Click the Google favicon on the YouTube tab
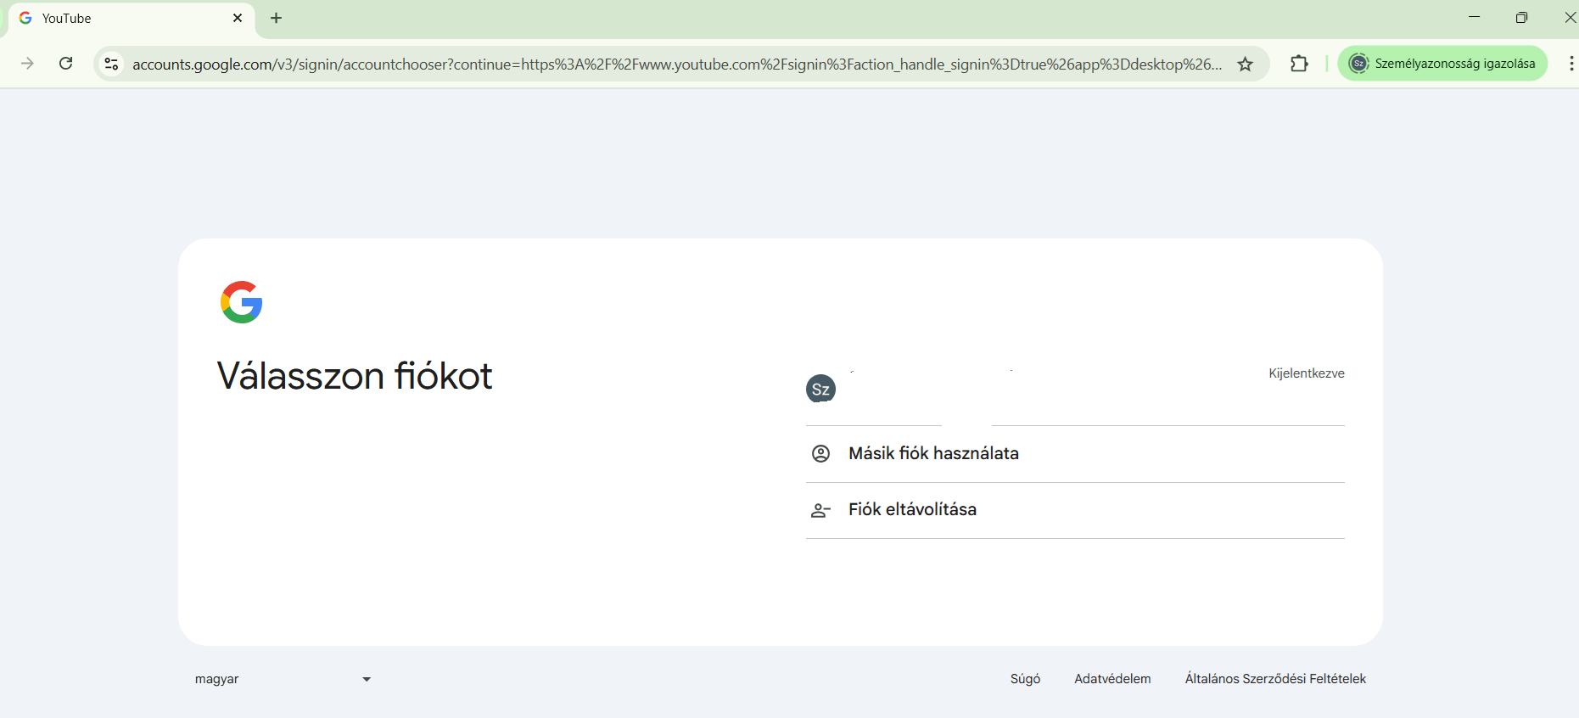 click(x=25, y=18)
